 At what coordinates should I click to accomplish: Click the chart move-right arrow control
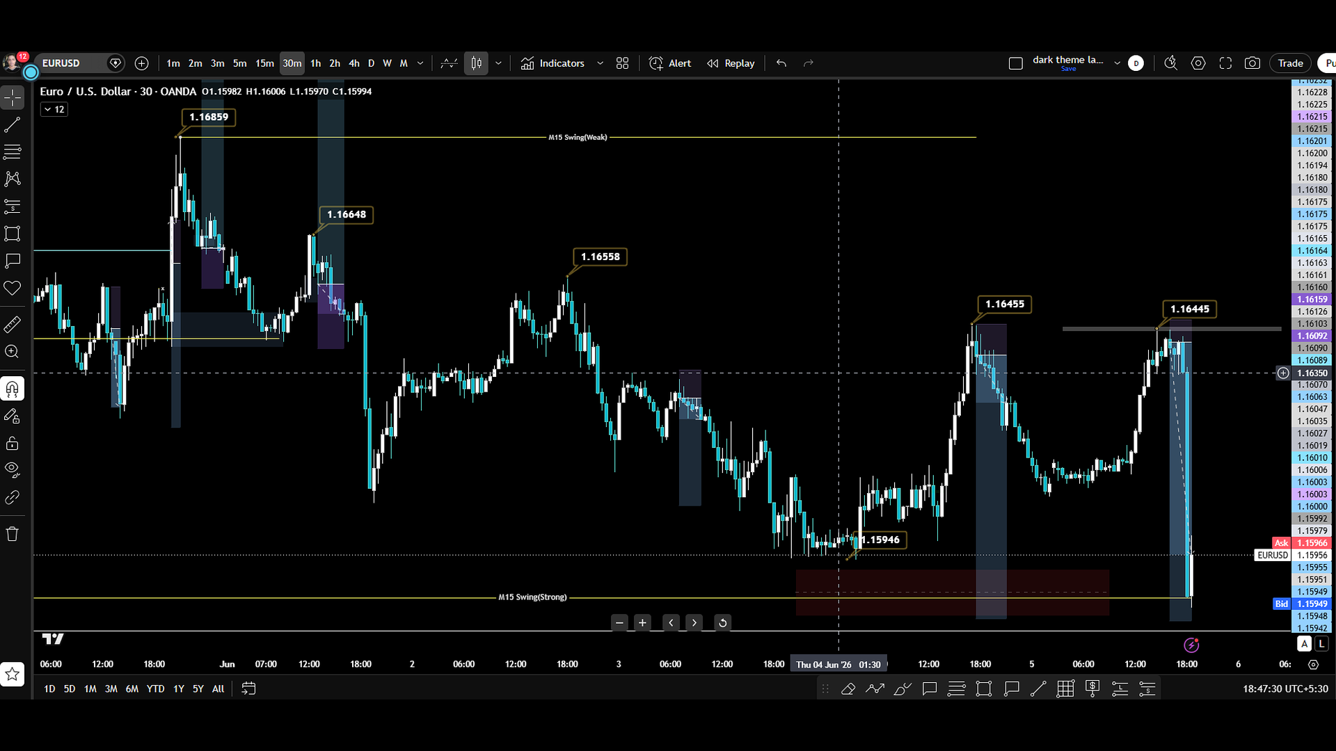(694, 622)
